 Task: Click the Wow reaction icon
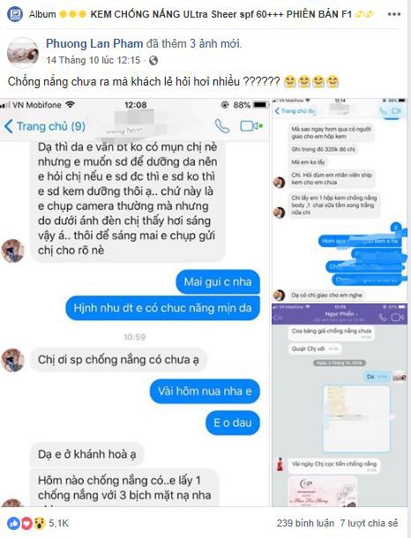pyautogui.click(x=40, y=523)
